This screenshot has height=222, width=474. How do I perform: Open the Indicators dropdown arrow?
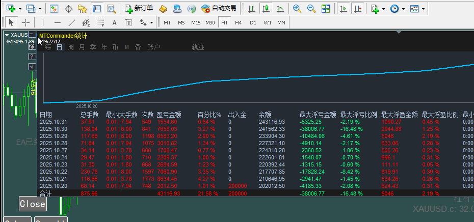tap(384, 9)
